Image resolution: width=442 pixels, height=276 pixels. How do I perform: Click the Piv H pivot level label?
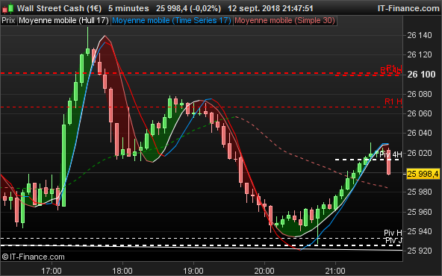click(393, 233)
